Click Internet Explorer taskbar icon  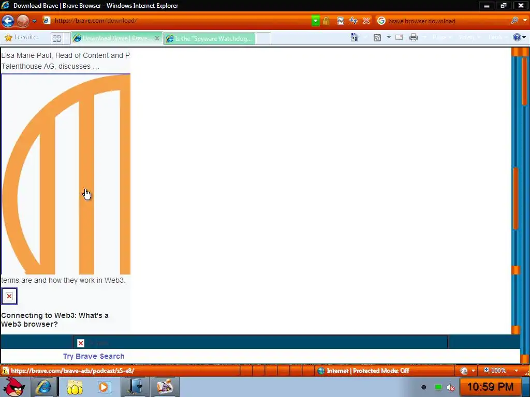point(44,387)
